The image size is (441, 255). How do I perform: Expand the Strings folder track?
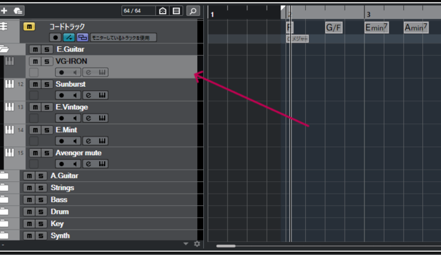point(4,187)
